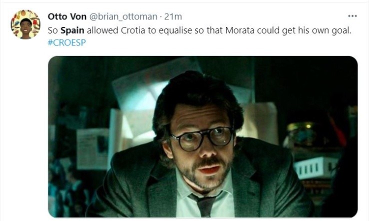The width and height of the screenshot is (370, 221).
Task: Open the 21m timestamp permalink
Action: pyautogui.click(x=173, y=16)
